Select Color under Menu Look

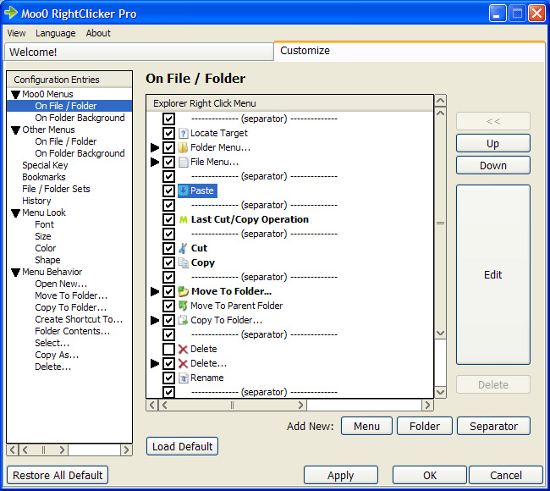click(x=46, y=249)
